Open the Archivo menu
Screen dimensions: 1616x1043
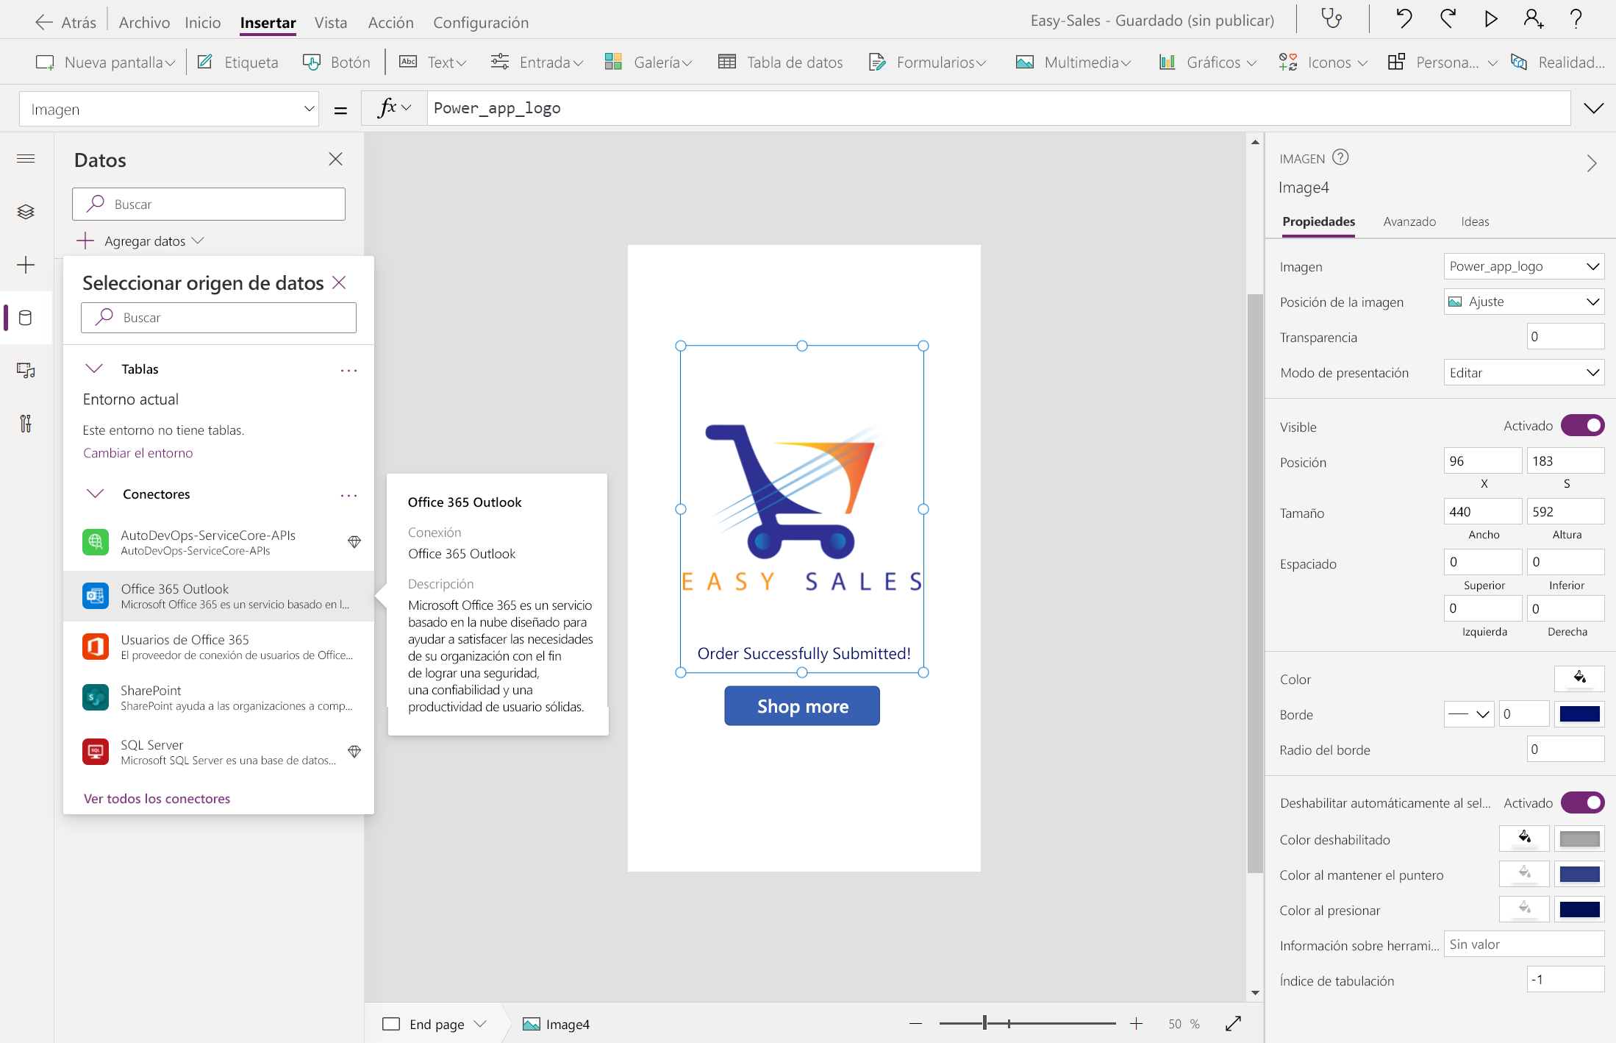144,22
